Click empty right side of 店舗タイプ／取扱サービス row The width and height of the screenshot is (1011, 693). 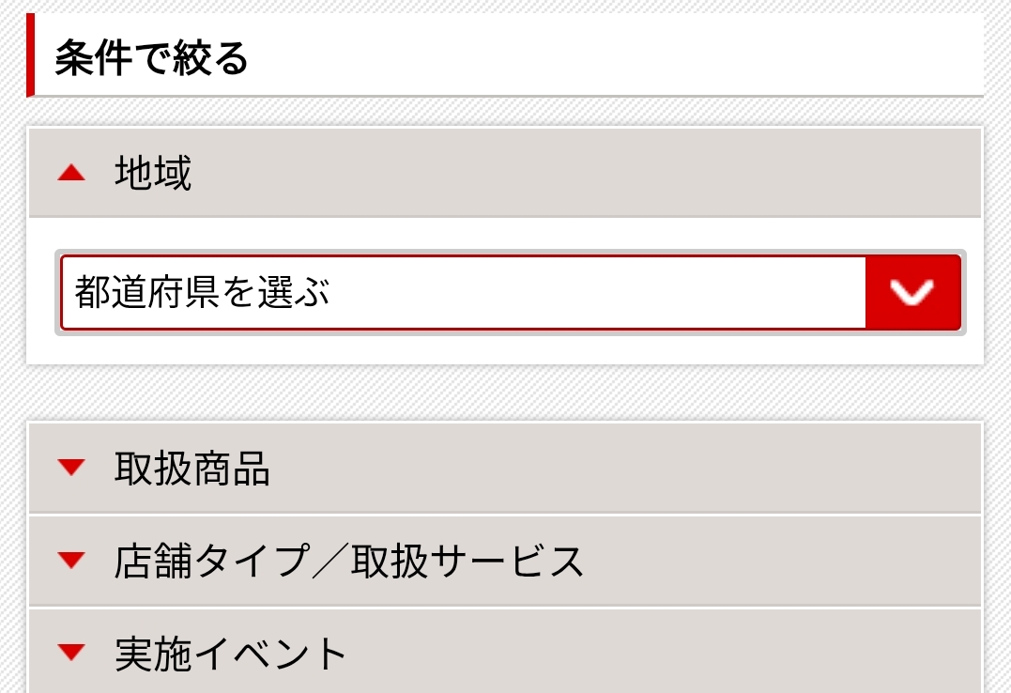click(x=798, y=561)
